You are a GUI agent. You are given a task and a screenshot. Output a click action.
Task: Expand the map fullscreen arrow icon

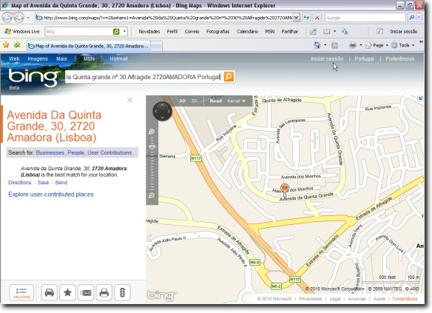[x=420, y=98]
